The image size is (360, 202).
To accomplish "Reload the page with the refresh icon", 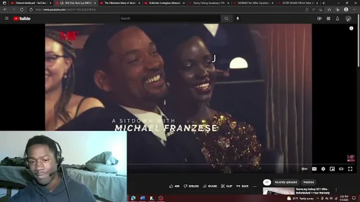I will point(22,9).
